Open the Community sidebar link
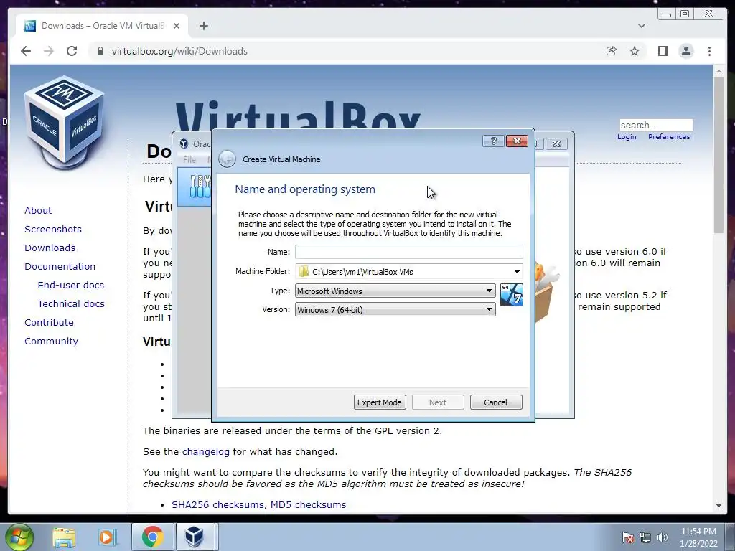This screenshot has height=551, width=735. pyautogui.click(x=51, y=342)
